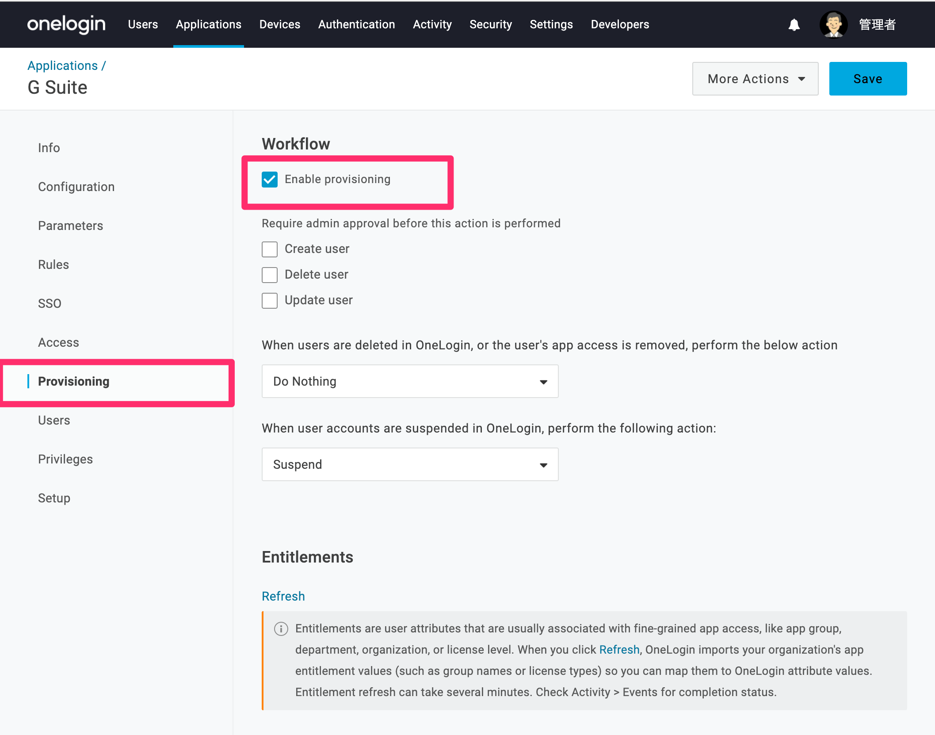Switch to the Setup tab
The width and height of the screenshot is (935, 735).
(54, 498)
